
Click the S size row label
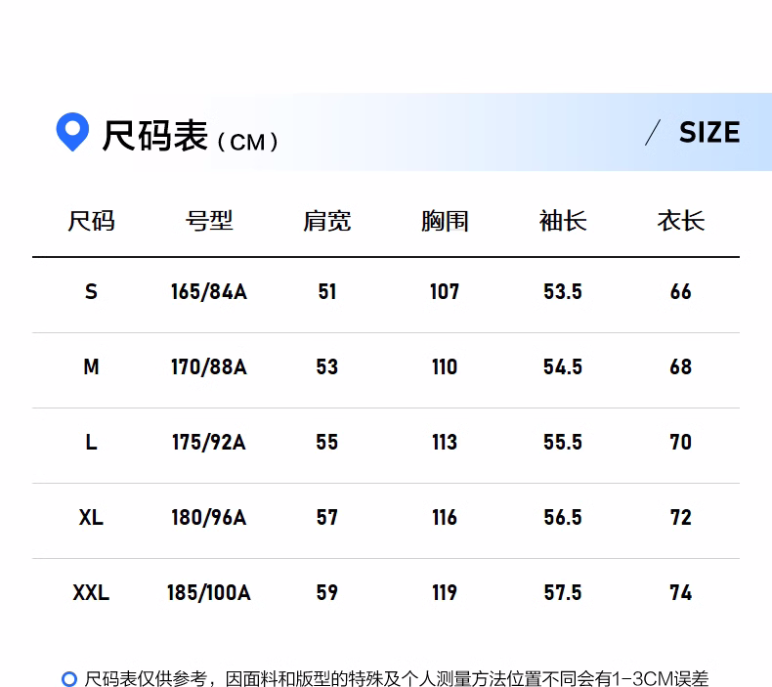[x=91, y=291]
